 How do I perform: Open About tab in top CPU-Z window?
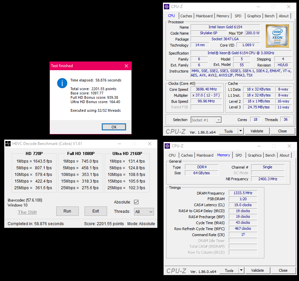pos(284,16)
